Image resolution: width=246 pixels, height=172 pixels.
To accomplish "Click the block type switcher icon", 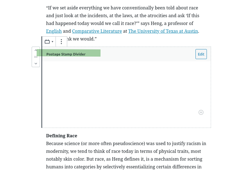I will (x=47, y=42).
